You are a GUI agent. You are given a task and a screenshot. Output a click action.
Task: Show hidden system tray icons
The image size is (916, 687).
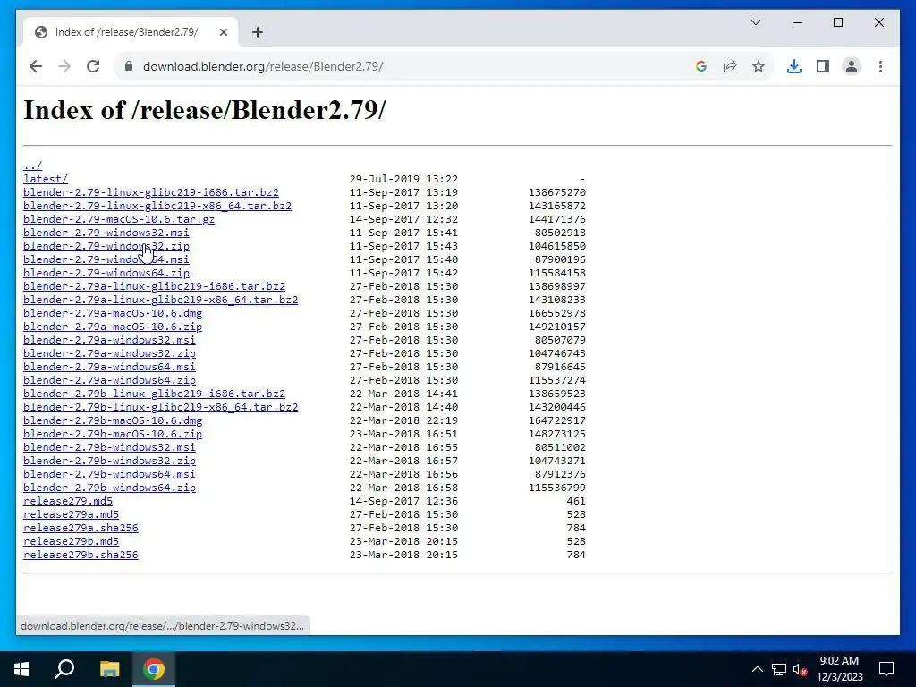(757, 669)
